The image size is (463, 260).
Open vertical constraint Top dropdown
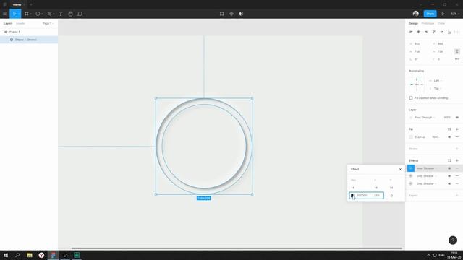pos(438,88)
